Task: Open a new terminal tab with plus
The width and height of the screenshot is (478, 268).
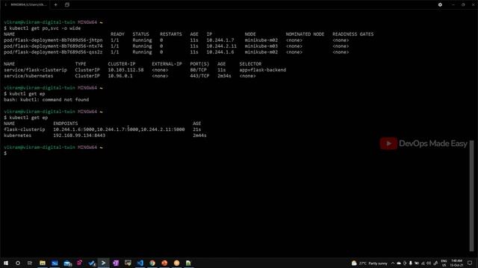Action: 55,5
